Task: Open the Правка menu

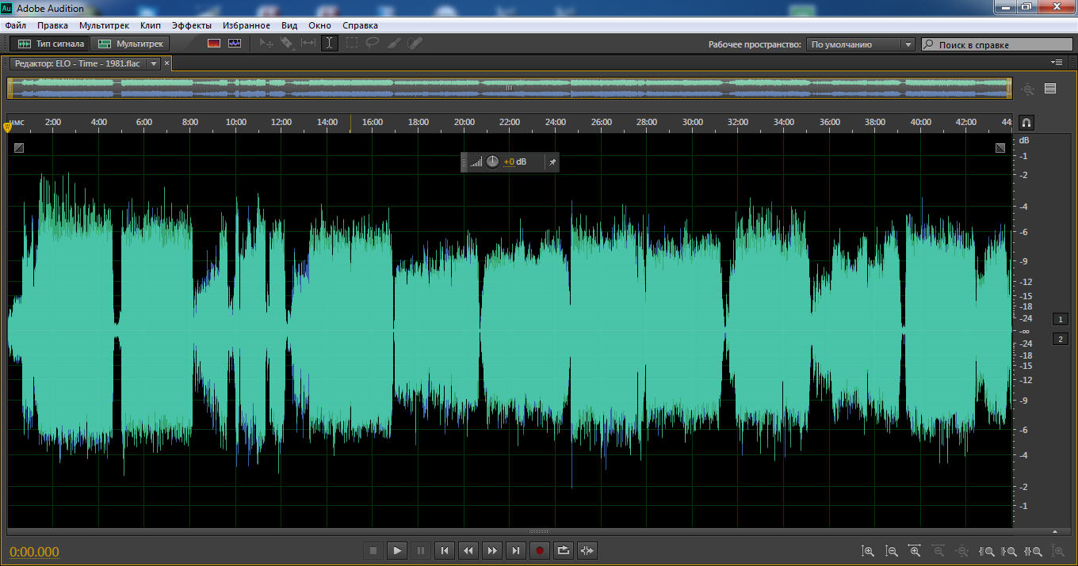Action: tap(52, 25)
